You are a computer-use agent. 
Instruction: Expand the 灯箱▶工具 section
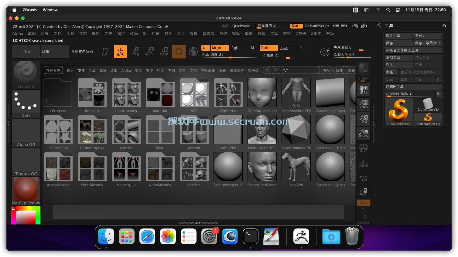click(413, 87)
